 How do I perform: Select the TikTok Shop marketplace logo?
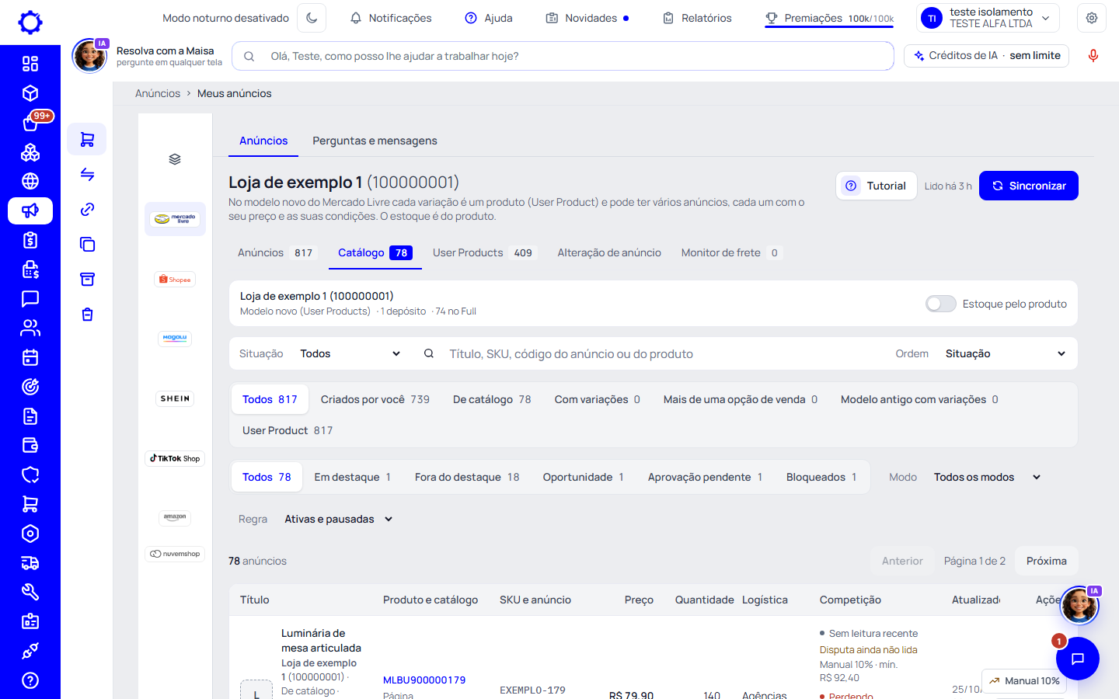(x=175, y=458)
